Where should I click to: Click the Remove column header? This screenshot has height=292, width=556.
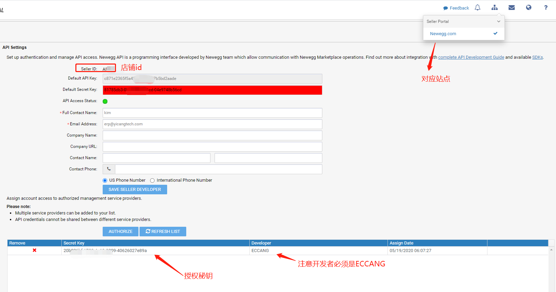pos(34,243)
